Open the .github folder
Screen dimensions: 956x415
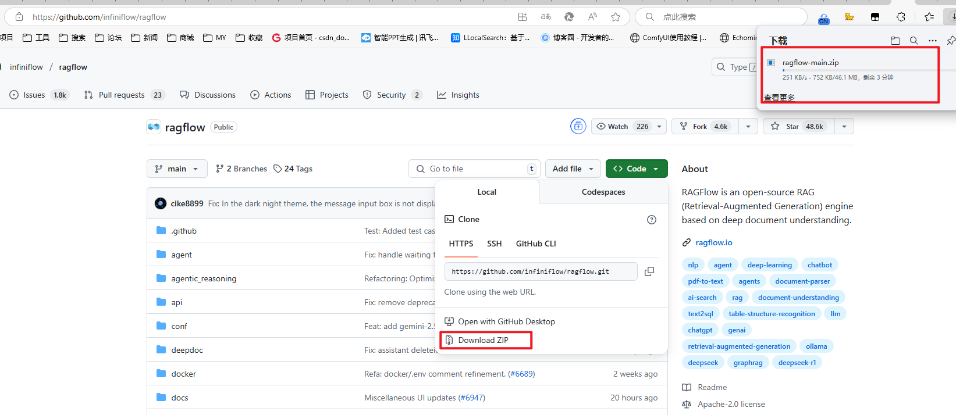[184, 231]
